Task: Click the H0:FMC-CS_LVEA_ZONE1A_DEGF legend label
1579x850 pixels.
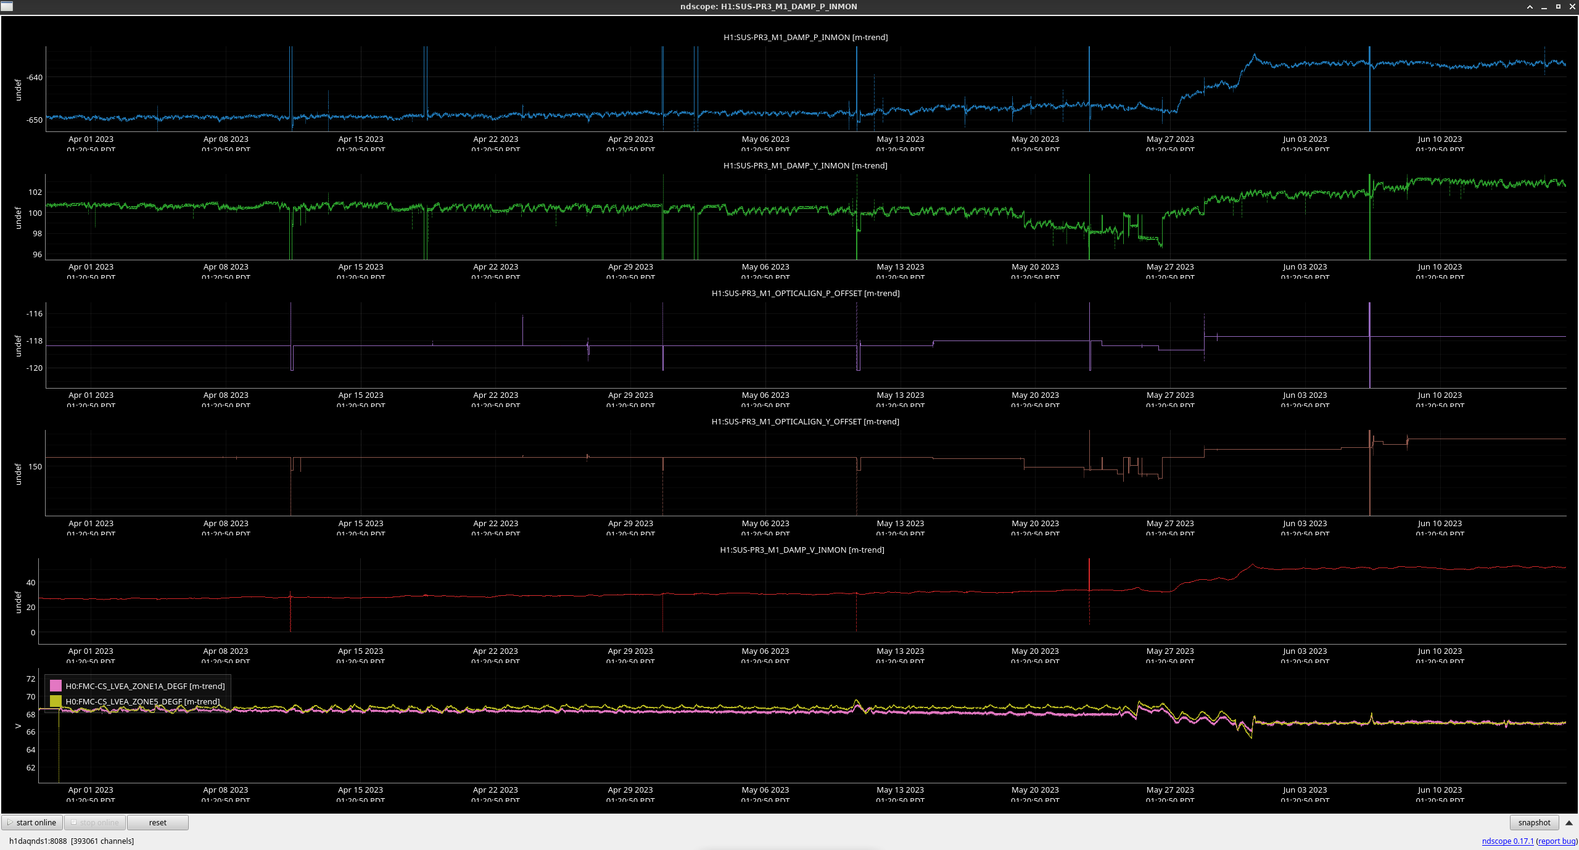Action: coord(145,686)
